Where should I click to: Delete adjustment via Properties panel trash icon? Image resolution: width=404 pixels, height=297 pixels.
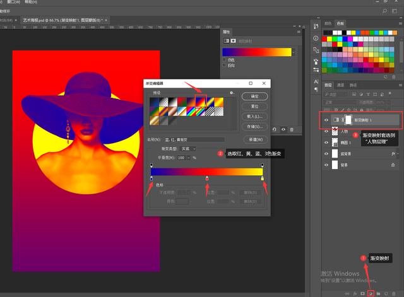(292, 129)
